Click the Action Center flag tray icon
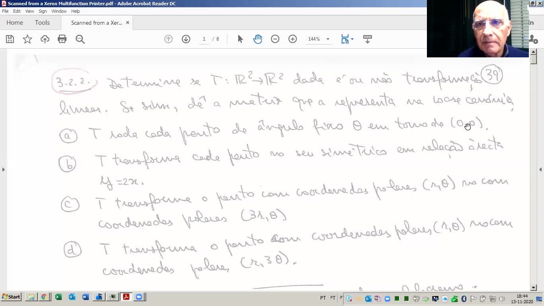Viewport: 544px width, 306px height. coord(473,299)
